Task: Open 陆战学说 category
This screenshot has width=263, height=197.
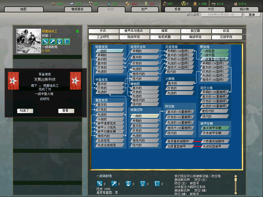Action: coord(134,37)
